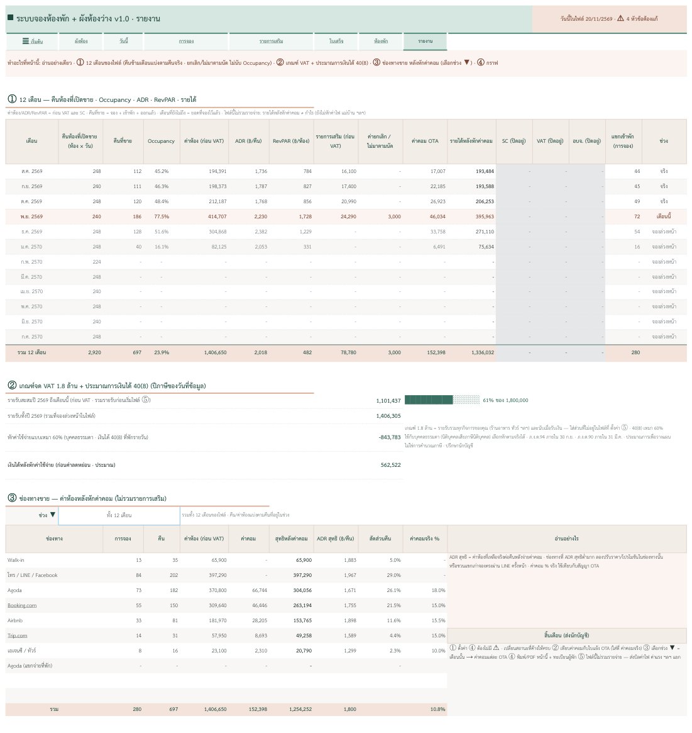This screenshot has width=692, height=733.
Task: Select the รายงาน tab
Action: (x=426, y=41)
